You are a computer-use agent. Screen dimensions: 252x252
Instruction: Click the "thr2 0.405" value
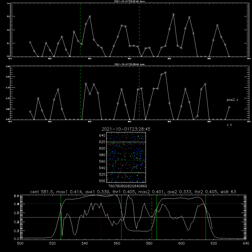click(206, 192)
